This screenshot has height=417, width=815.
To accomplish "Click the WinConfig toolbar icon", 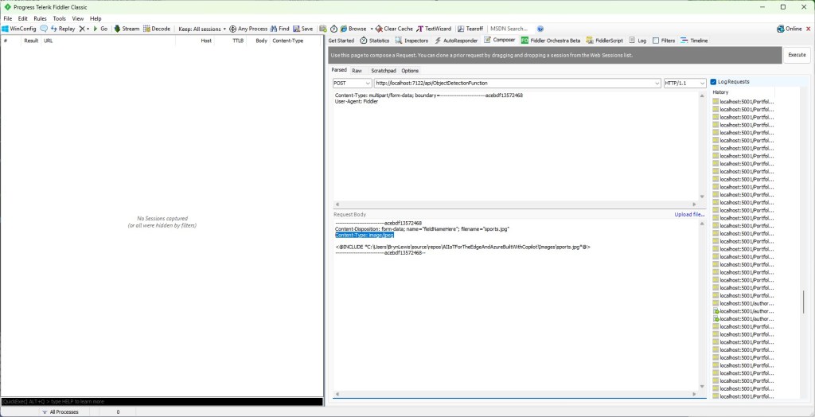I will [x=6, y=29].
